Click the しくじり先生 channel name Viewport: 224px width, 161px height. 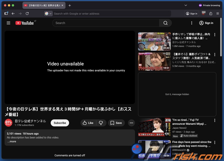point(194,62)
